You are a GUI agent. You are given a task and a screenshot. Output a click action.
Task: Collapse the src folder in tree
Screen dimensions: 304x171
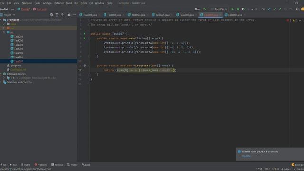4,32
